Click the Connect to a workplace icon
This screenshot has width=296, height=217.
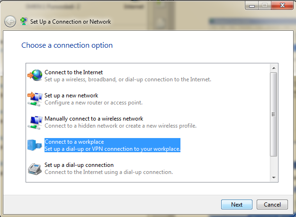click(x=35, y=145)
